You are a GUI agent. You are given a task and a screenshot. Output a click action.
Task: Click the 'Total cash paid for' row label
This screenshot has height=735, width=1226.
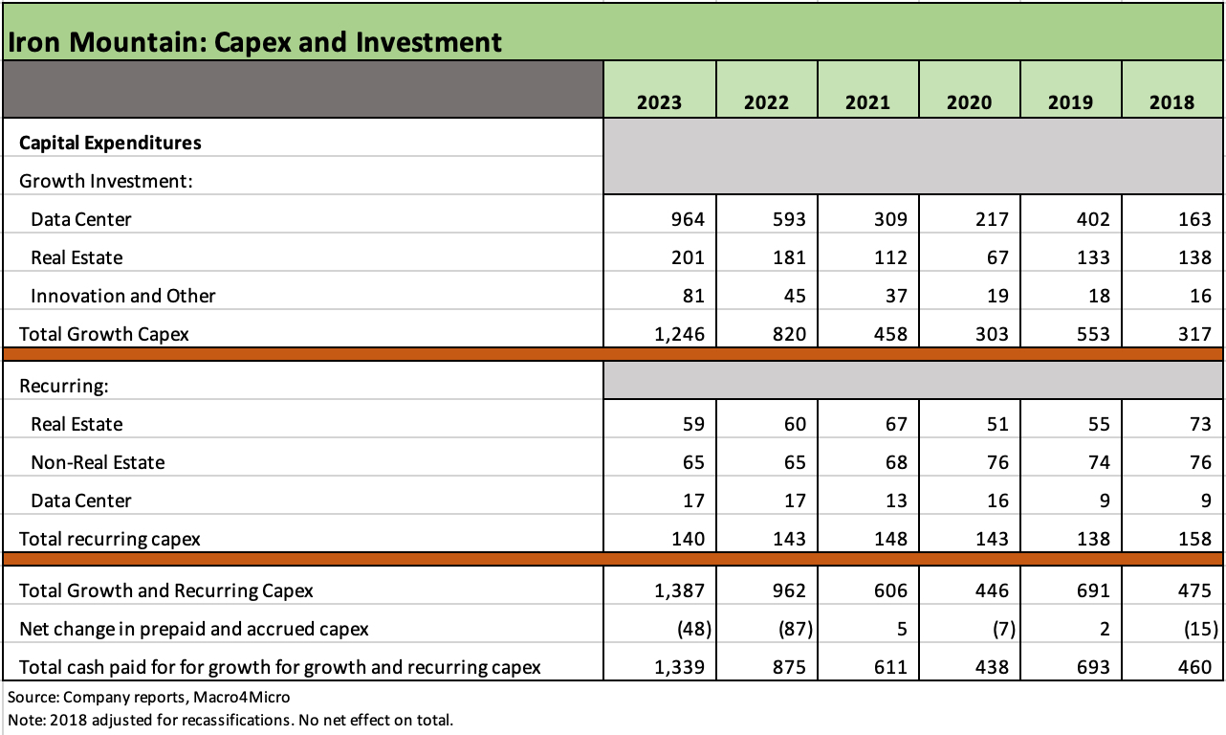click(280, 667)
